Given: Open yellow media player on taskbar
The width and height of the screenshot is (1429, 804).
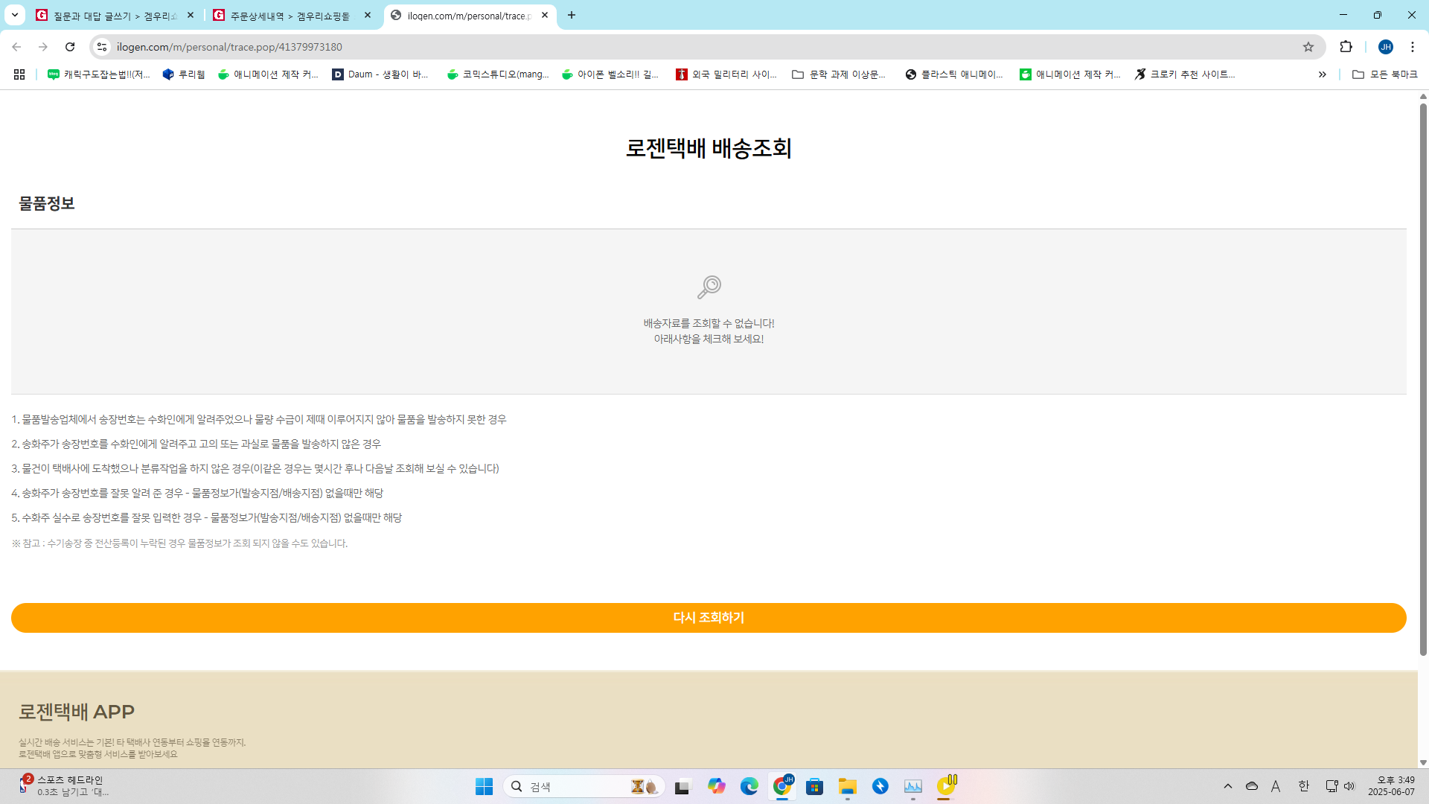Looking at the screenshot, I should point(946,786).
